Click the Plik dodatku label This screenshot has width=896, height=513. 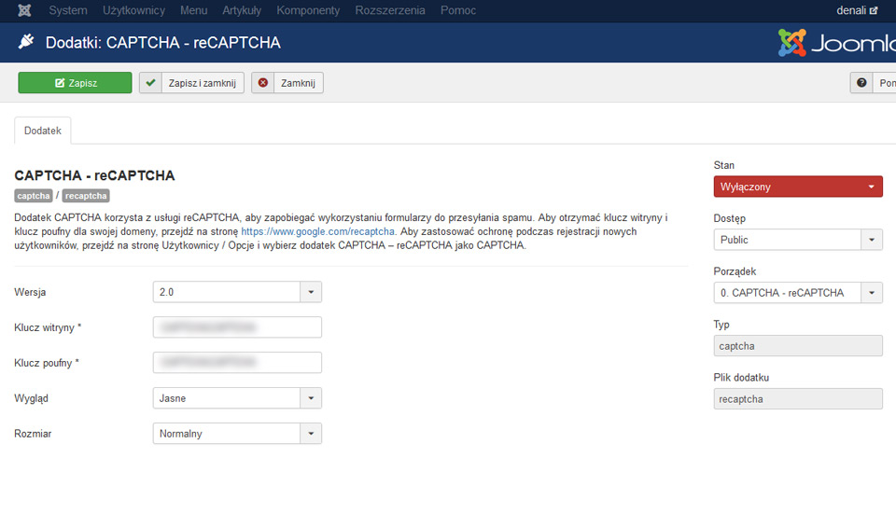pyautogui.click(x=741, y=378)
